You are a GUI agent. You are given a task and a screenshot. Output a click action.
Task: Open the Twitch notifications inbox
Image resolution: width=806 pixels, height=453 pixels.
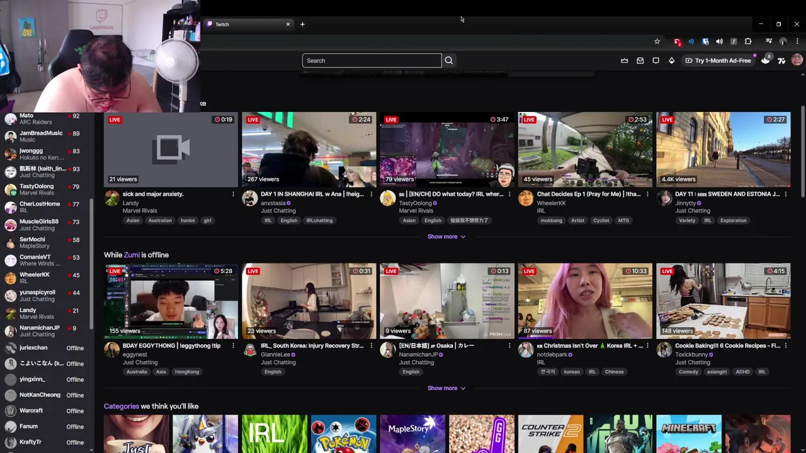tap(640, 60)
